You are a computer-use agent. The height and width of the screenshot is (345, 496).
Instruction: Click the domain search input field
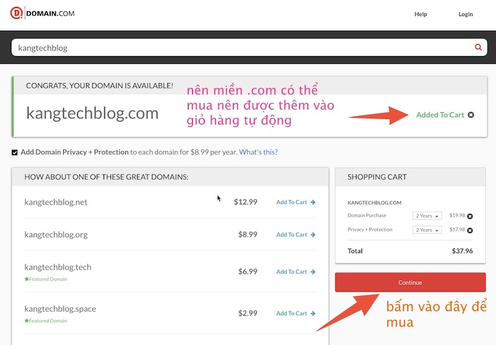(242, 48)
